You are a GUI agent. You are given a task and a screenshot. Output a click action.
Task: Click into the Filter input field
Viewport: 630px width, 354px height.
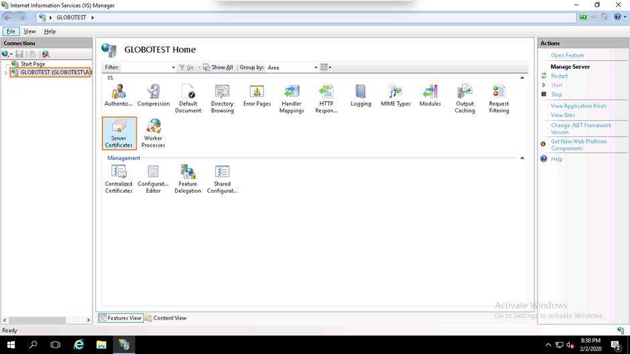pyautogui.click(x=145, y=68)
